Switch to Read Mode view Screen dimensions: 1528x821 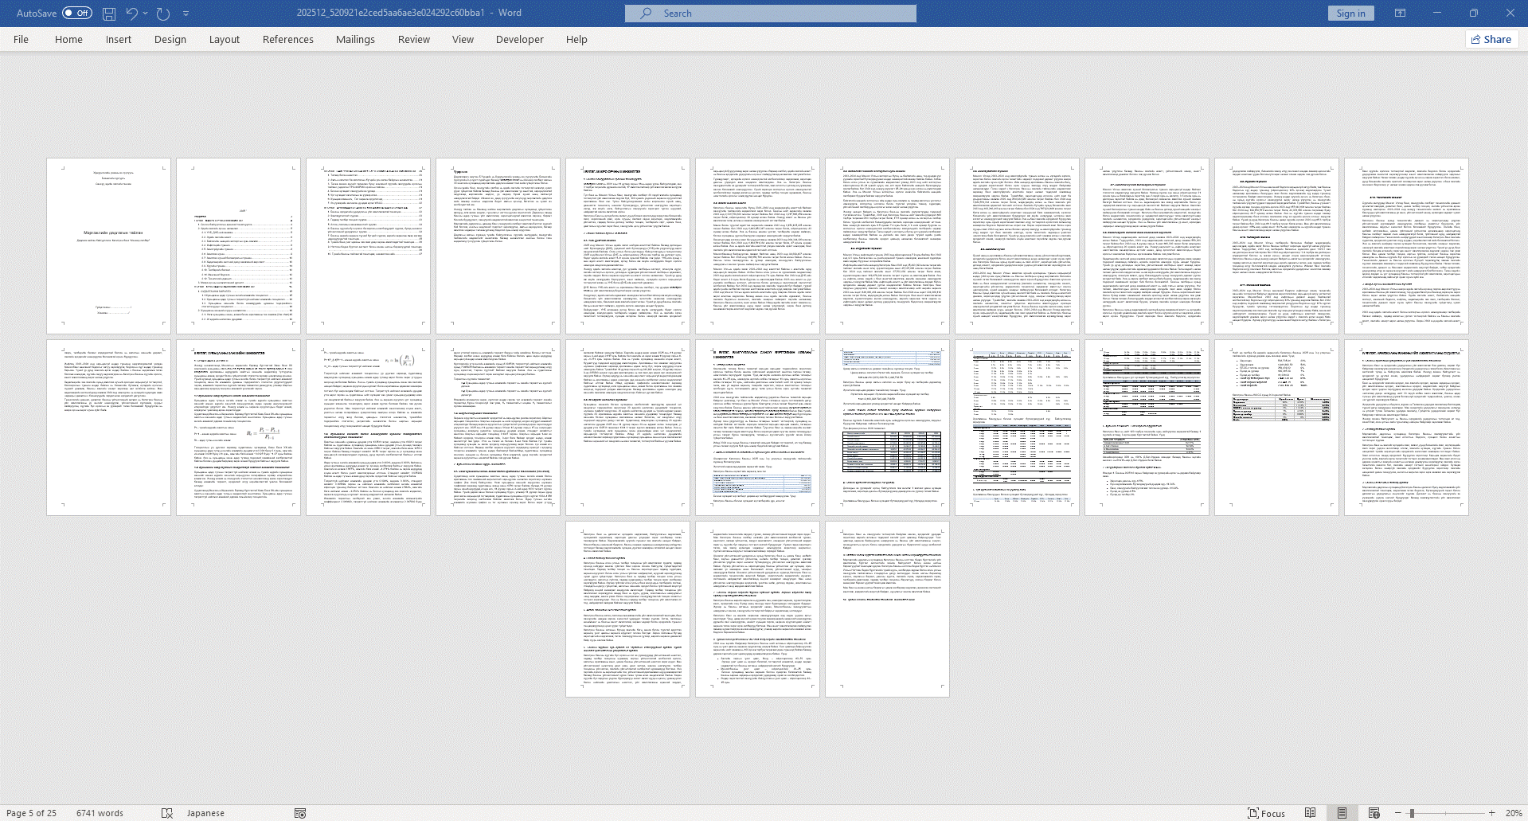[1311, 813]
